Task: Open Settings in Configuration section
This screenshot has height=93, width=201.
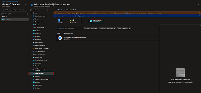Action: 37,88
